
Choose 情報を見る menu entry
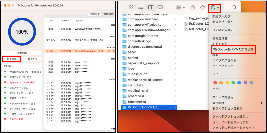pos(220,39)
